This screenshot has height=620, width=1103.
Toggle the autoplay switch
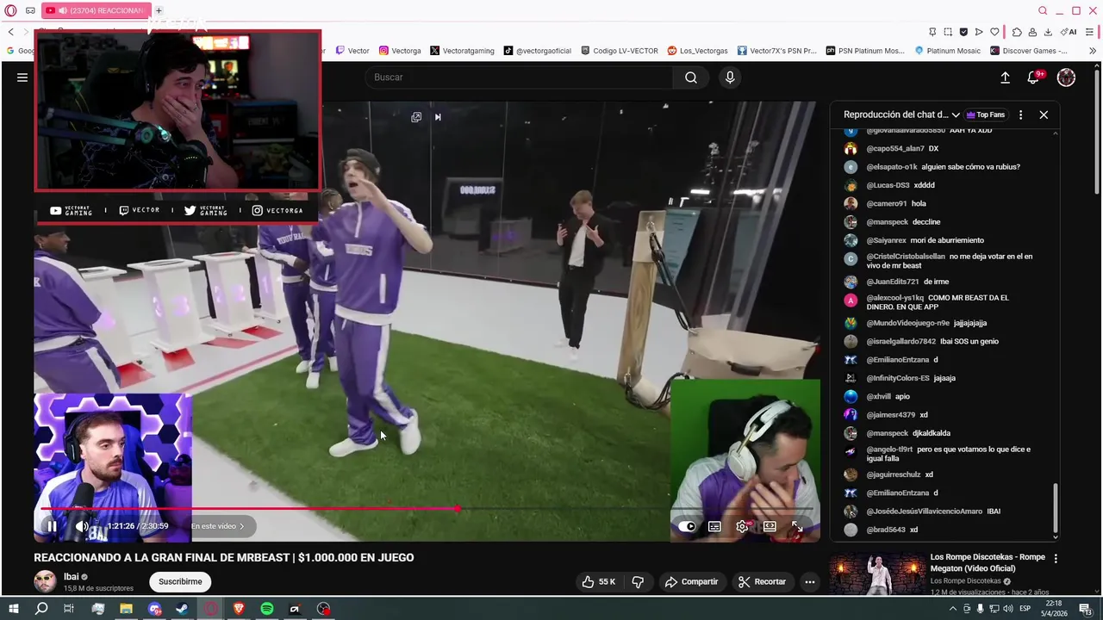point(687,526)
